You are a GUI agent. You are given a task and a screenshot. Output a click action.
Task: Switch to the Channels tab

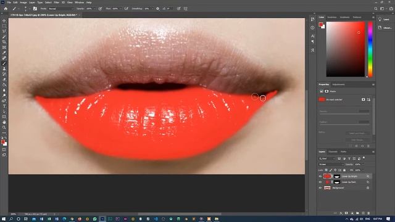click(x=333, y=152)
